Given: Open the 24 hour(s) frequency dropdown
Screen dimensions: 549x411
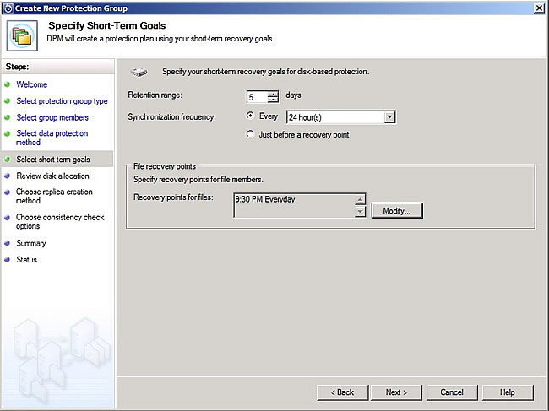Looking at the screenshot, I should [x=389, y=117].
